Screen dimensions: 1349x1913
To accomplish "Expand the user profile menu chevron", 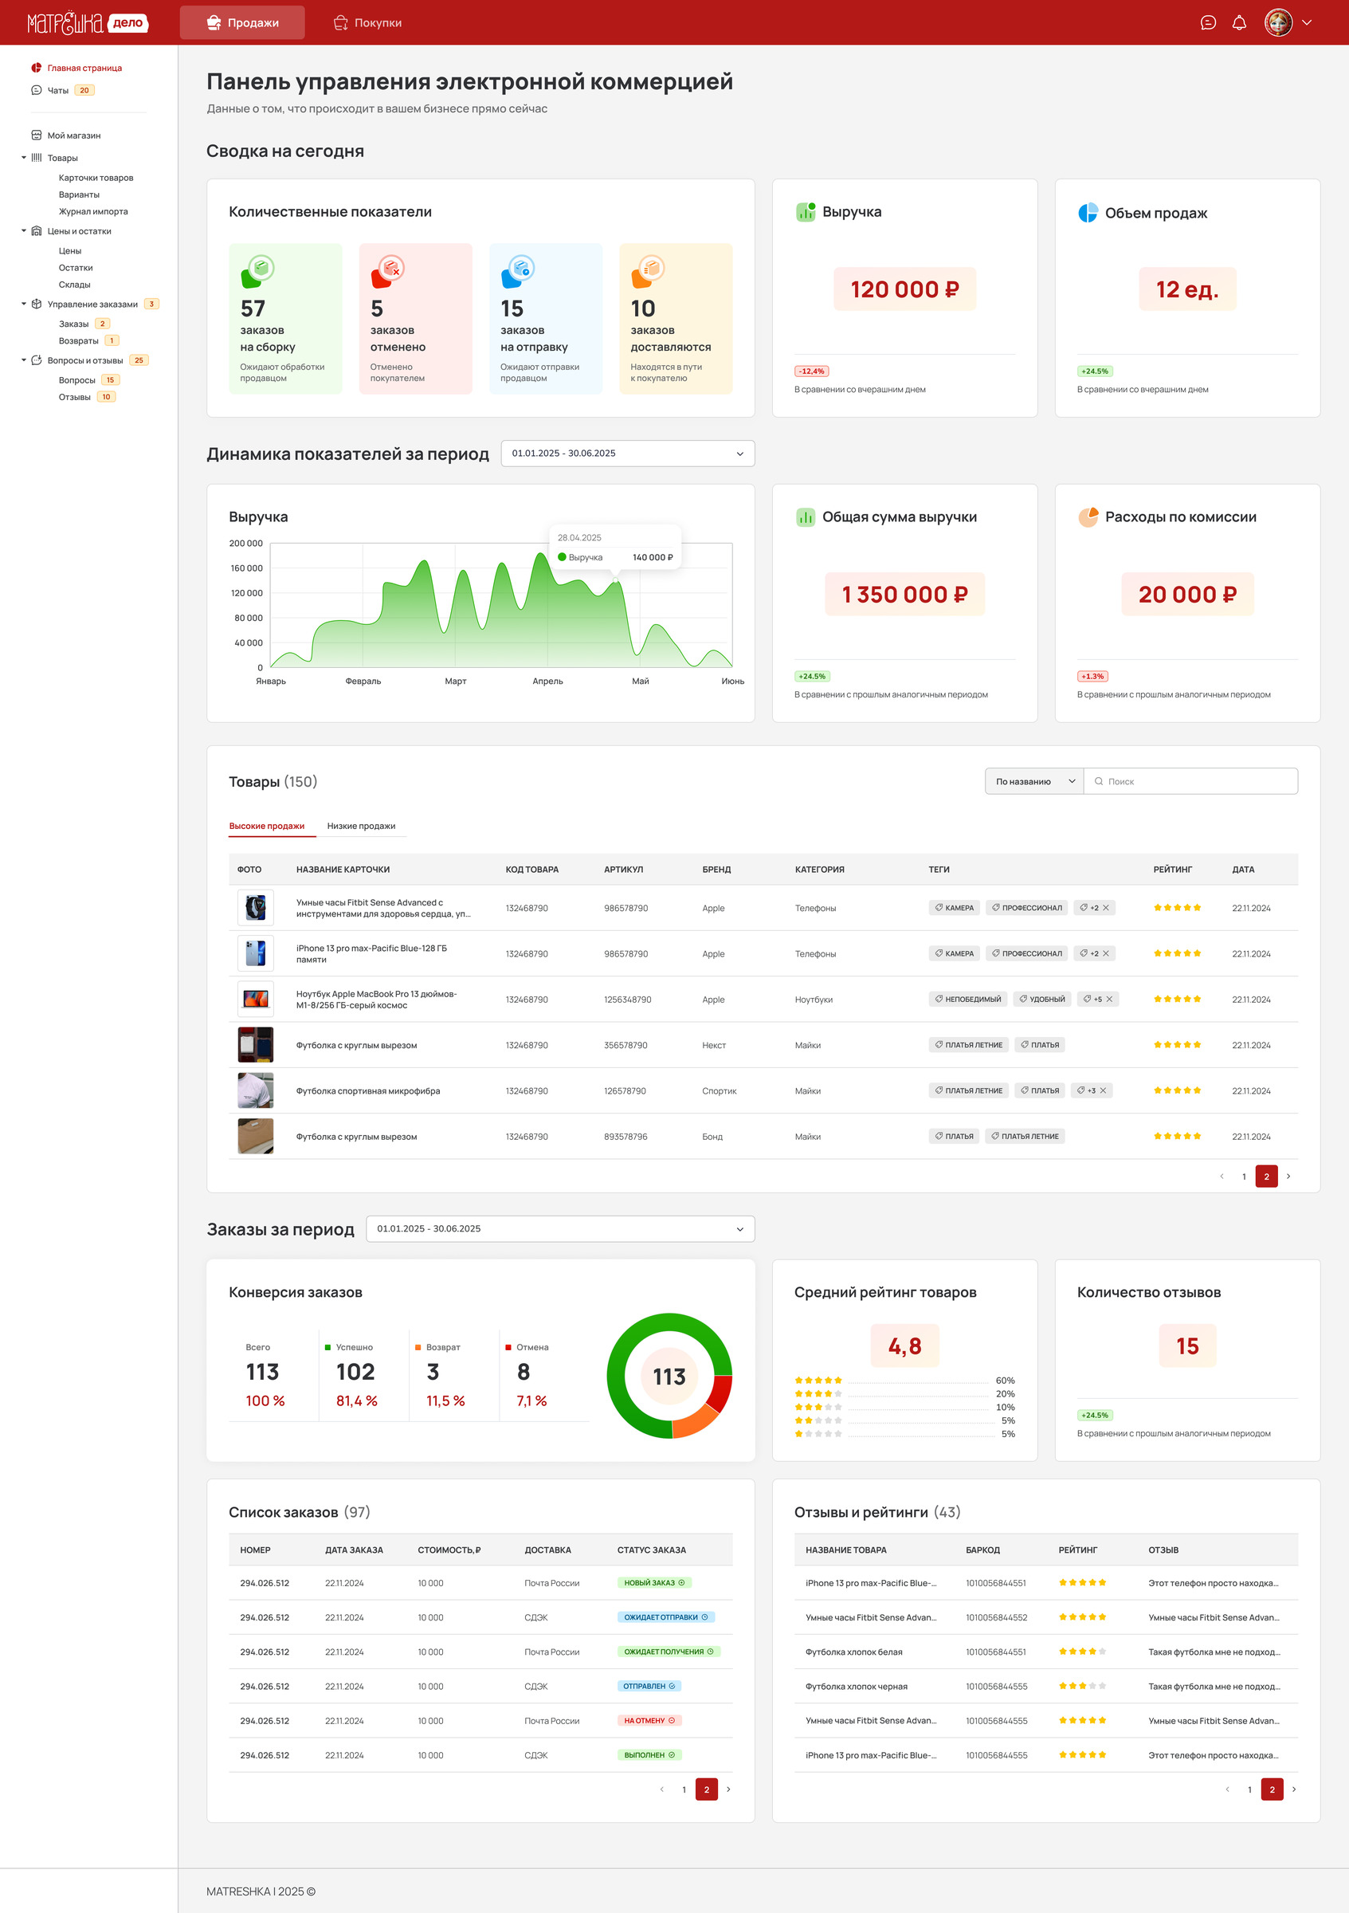I will [1307, 22].
